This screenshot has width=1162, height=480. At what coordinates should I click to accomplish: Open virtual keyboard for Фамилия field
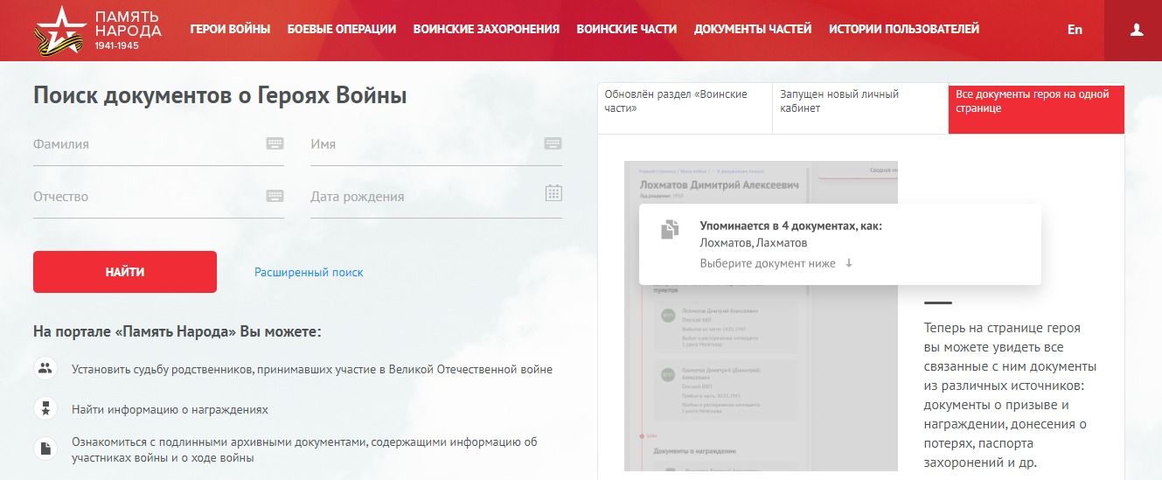275,143
